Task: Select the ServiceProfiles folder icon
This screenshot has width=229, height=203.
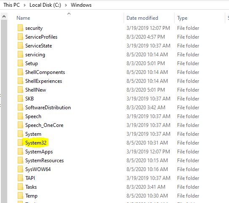Action: click(x=20, y=37)
